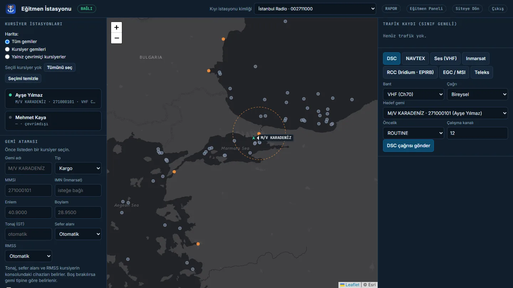The width and height of the screenshot is (513, 288).
Task: Click the Çalışma kanalı field showing 12
Action: click(x=477, y=133)
